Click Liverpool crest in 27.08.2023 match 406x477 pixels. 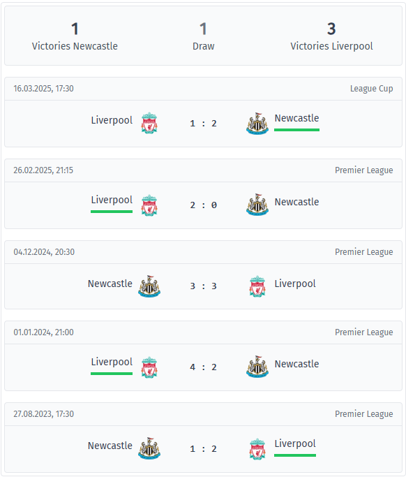[257, 448]
